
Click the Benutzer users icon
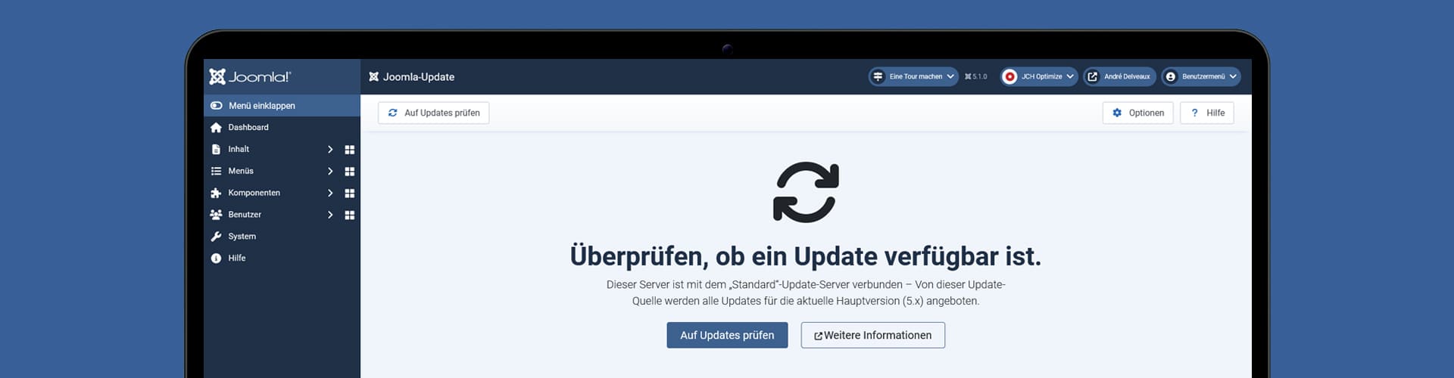(216, 215)
